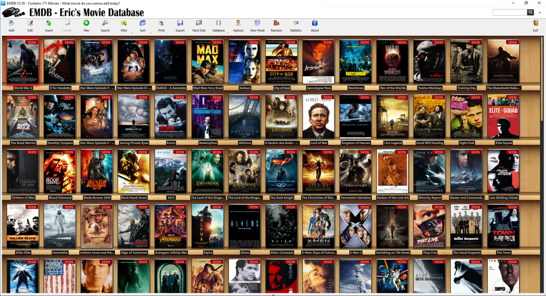
Task: Select the Raiders of the Lost Ark poster
Action: tap(392, 171)
